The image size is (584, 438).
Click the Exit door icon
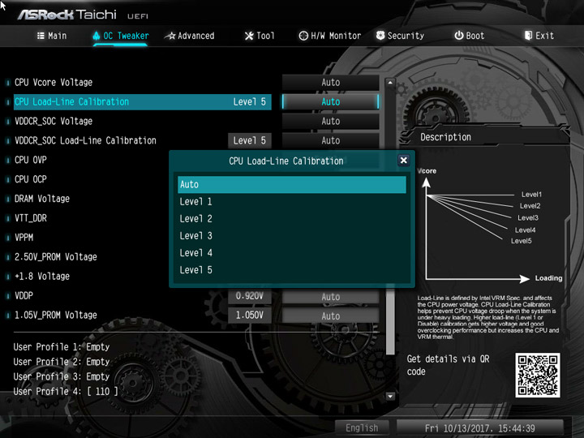(528, 36)
